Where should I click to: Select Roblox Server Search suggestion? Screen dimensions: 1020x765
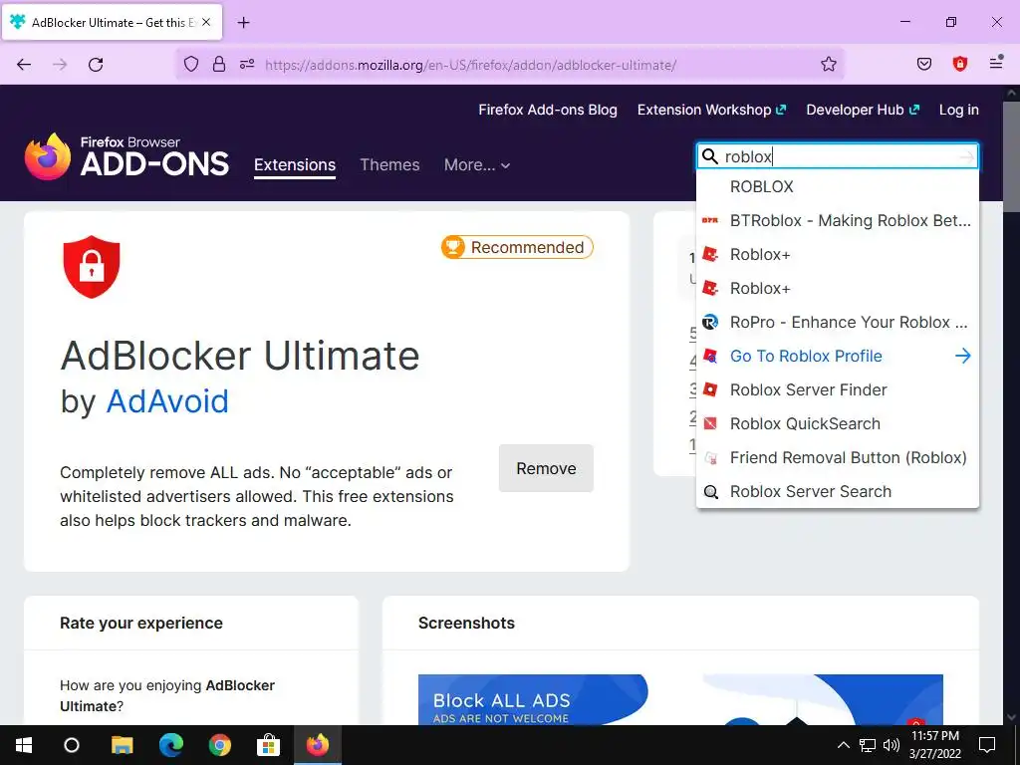(837, 491)
